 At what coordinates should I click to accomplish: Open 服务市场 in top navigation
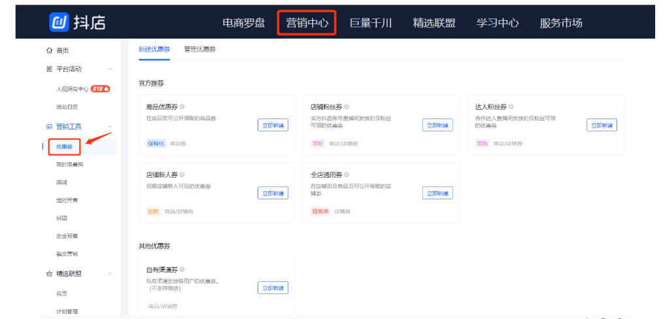click(561, 23)
